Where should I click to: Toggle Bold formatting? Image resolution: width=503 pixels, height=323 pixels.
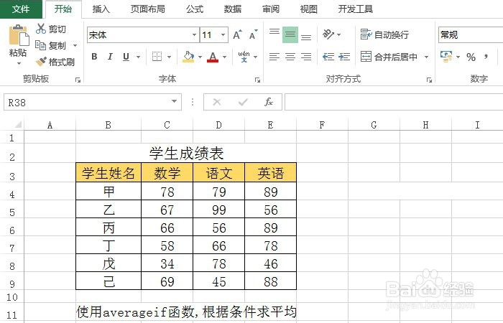click(94, 57)
